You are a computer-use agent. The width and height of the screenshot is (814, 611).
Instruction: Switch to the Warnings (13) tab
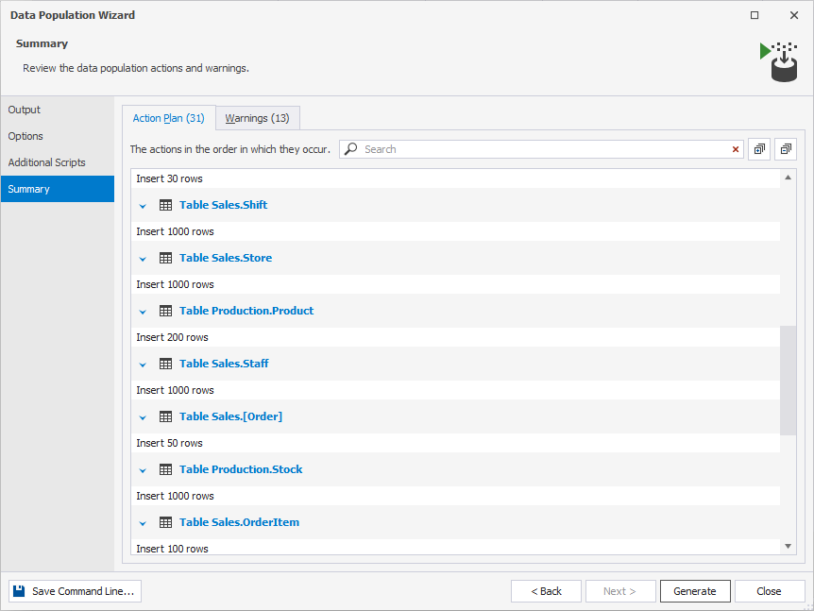[258, 118]
